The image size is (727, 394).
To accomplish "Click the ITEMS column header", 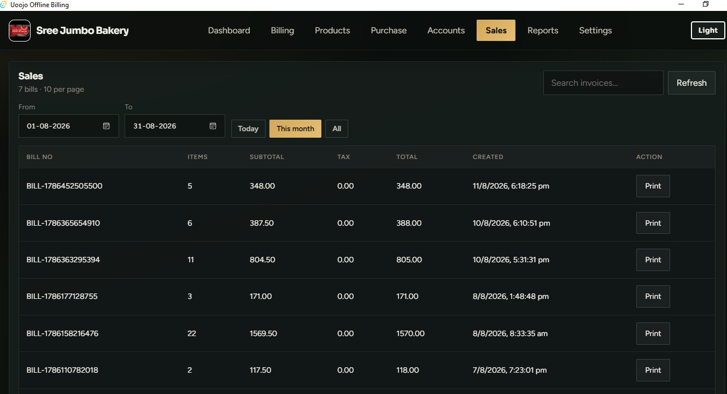I will click(197, 157).
